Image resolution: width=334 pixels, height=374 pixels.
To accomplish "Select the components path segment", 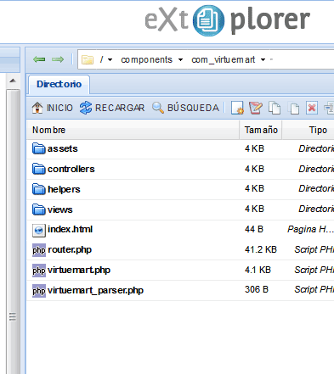I will [146, 59].
